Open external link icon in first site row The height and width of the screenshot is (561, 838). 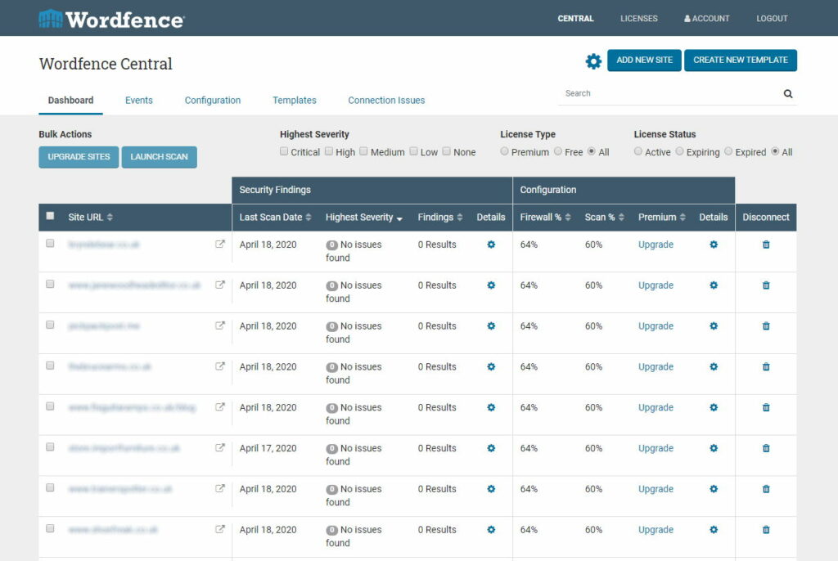(219, 245)
